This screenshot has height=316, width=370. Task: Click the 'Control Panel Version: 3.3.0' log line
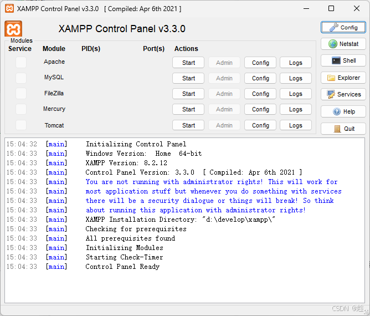(193, 172)
